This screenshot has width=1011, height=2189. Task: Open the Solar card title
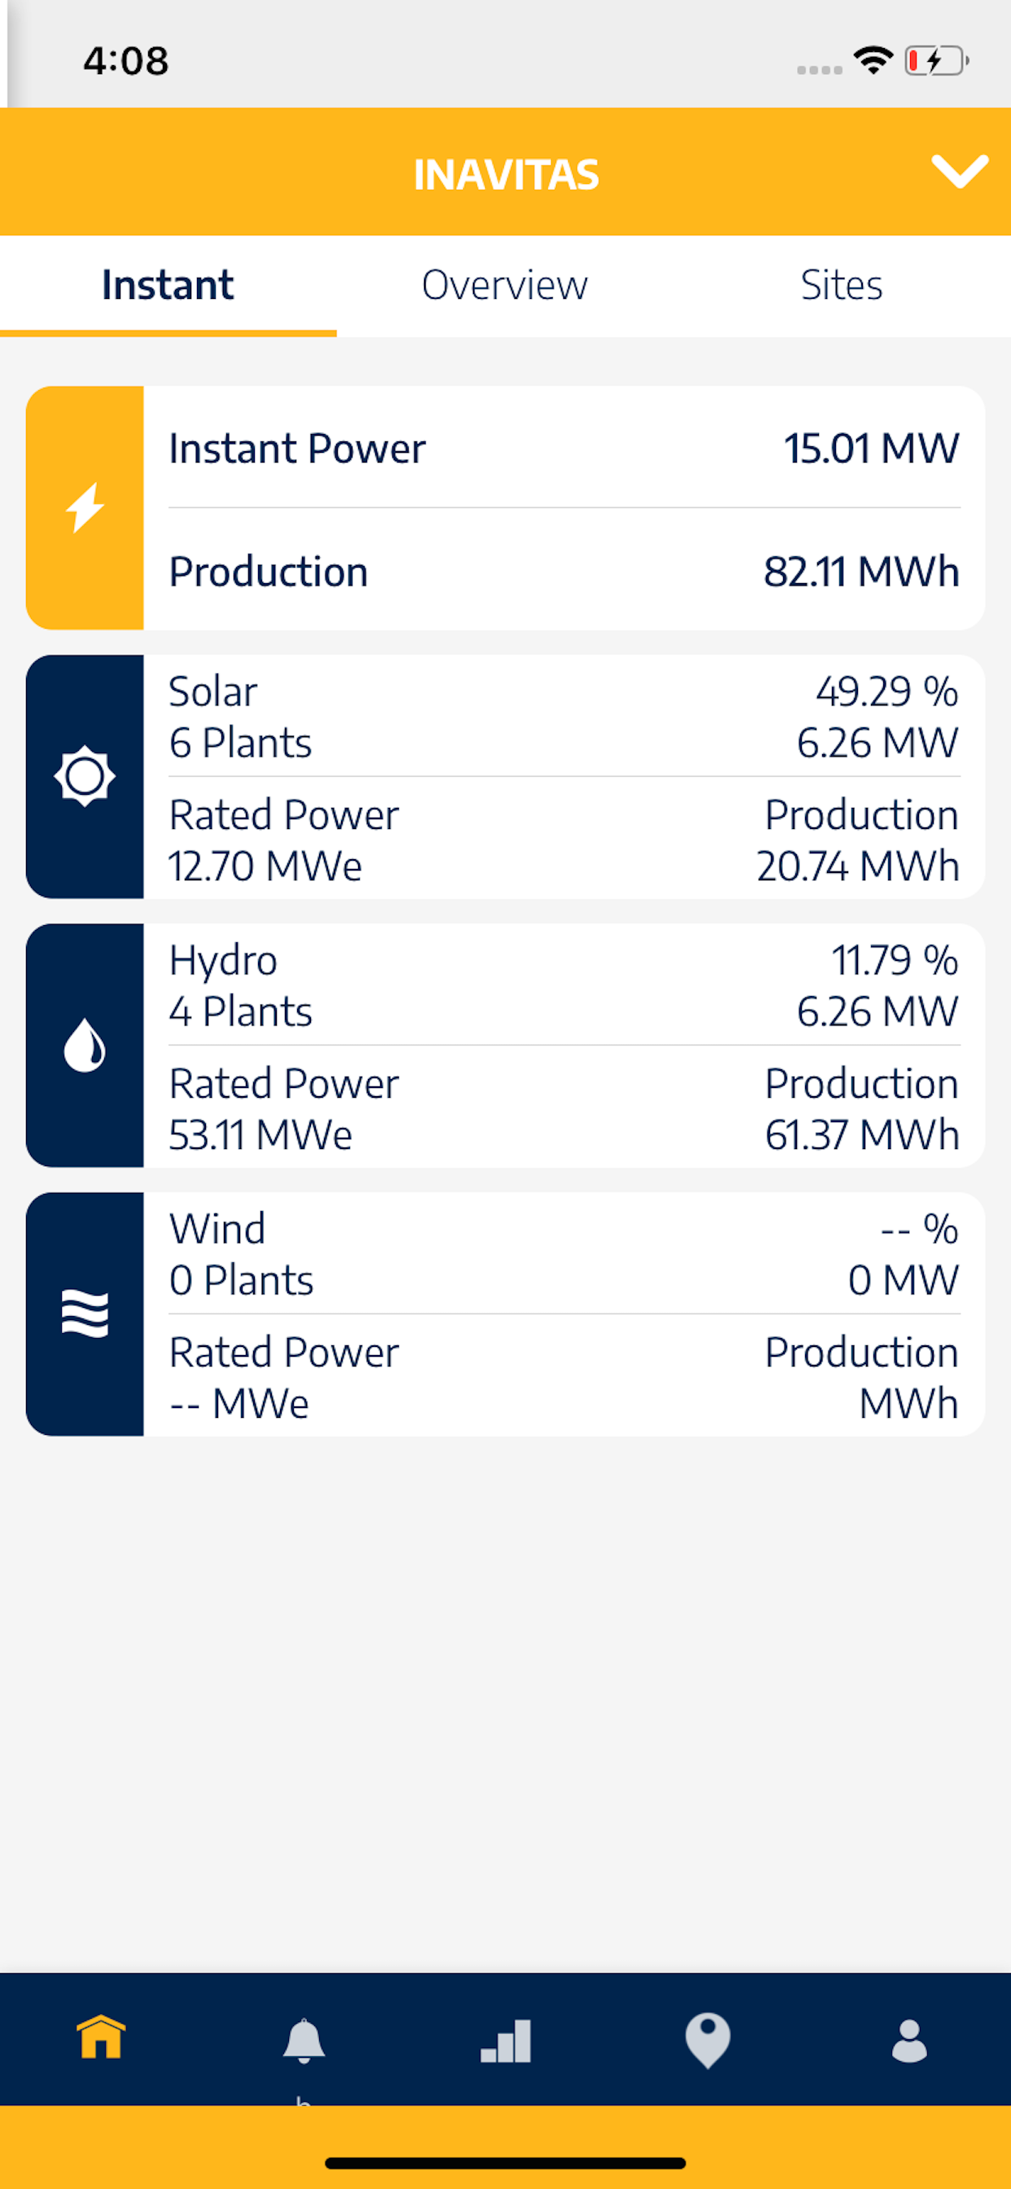pyautogui.click(x=212, y=691)
